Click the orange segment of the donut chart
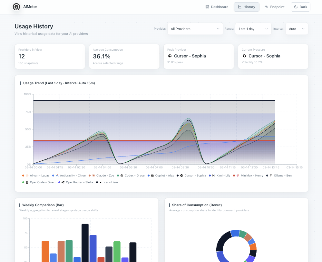Screen dimensions: 322x262 253,247
